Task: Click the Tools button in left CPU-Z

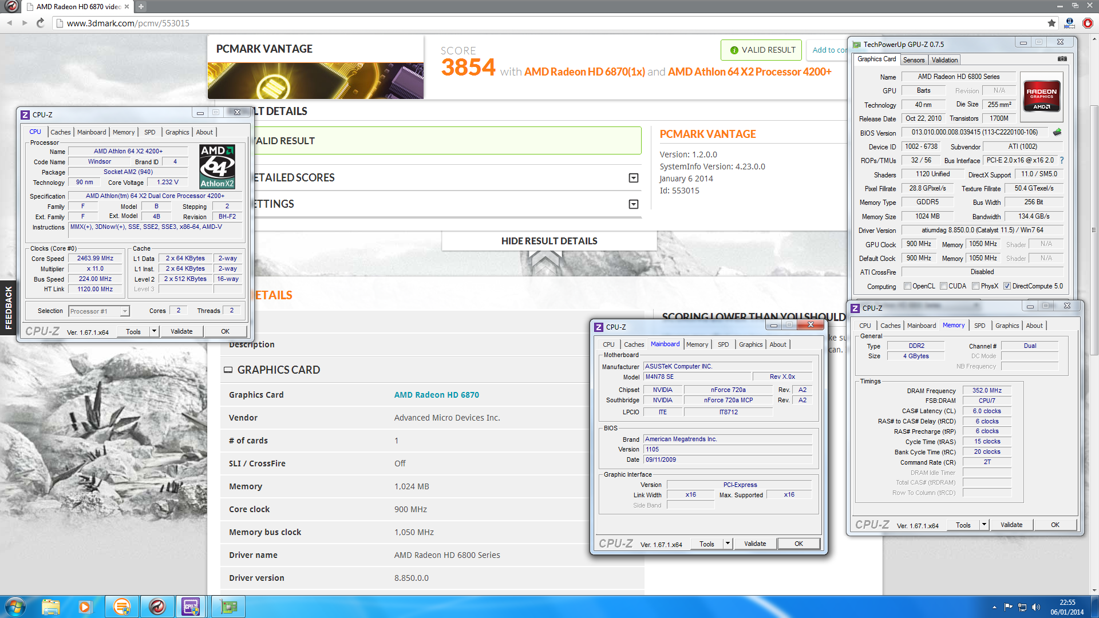Action: (133, 331)
